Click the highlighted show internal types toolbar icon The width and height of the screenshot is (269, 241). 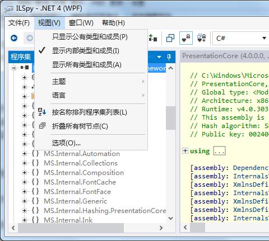pos(186,38)
